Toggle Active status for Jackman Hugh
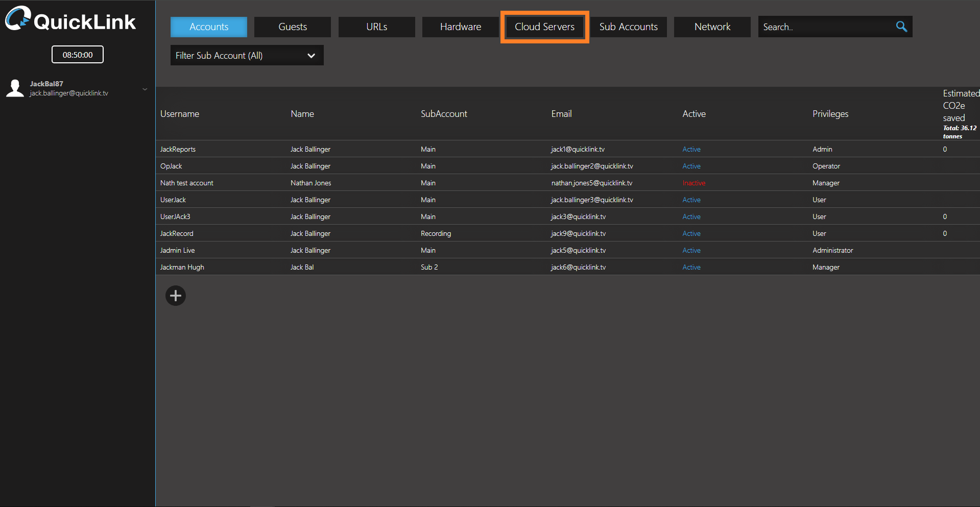Viewport: 980px width, 507px height. [x=691, y=267]
